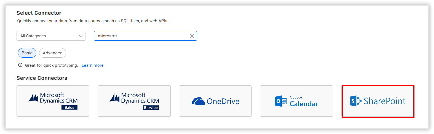Click the info icon beside prototyping note
Viewport: 434px width, 134px height.
pos(20,65)
